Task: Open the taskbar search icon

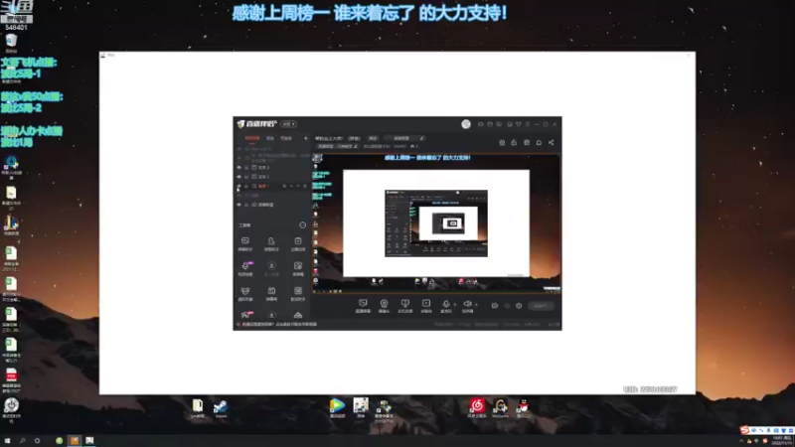Action: click(22, 440)
